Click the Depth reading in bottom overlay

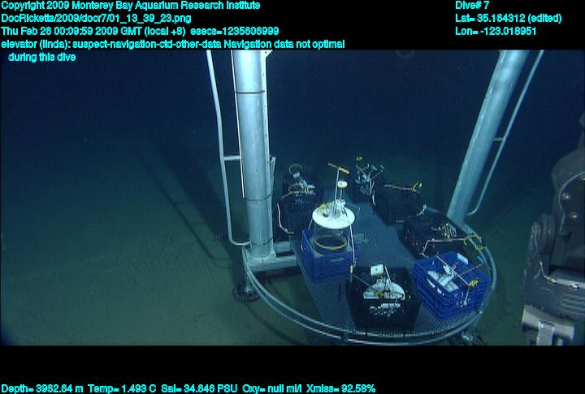(x=42, y=388)
